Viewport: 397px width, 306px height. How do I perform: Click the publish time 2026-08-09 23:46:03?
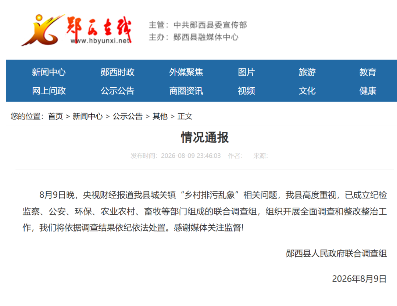pyautogui.click(x=191, y=156)
